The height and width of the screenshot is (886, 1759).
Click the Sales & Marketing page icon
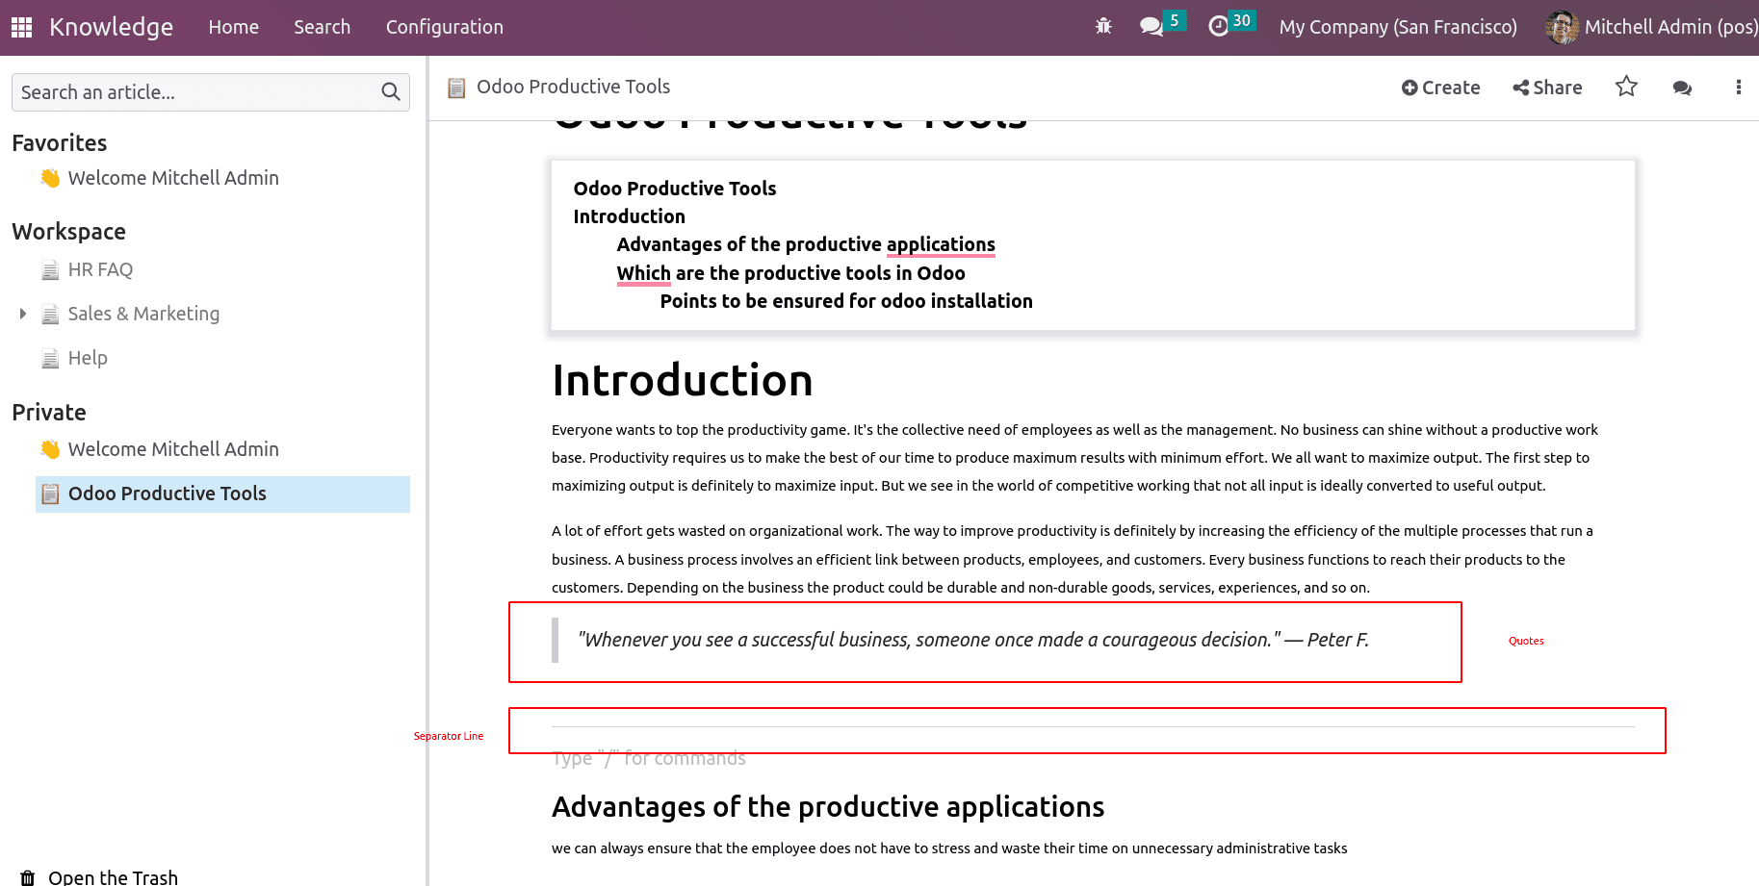click(50, 315)
